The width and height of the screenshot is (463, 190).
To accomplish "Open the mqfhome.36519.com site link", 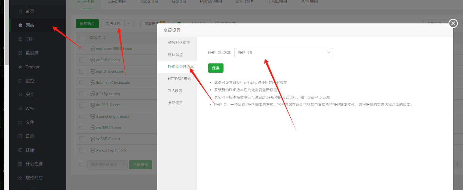I will click(114, 49).
